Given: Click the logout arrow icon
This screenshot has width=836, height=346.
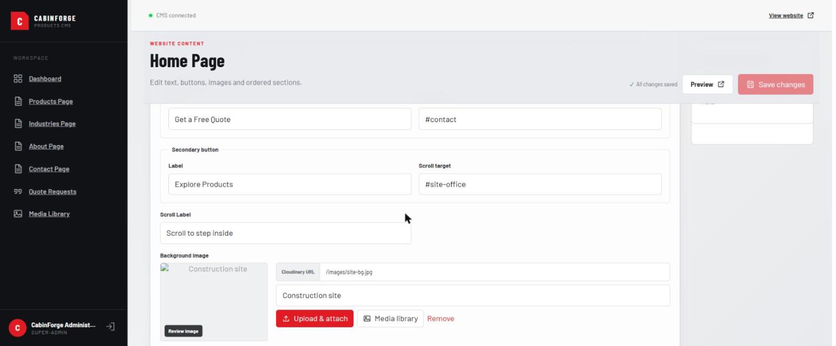Looking at the screenshot, I should (110, 327).
